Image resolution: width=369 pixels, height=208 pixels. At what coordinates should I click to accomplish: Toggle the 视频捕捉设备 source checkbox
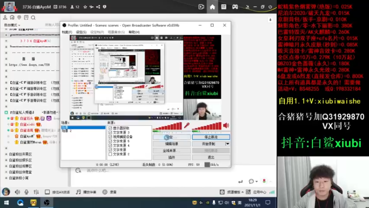point(110,137)
